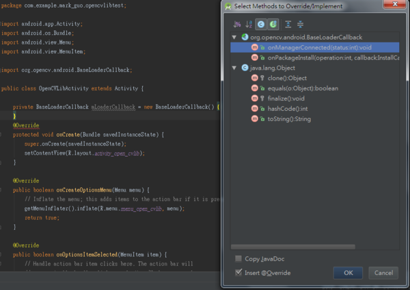Click the Cancel button

383,273
